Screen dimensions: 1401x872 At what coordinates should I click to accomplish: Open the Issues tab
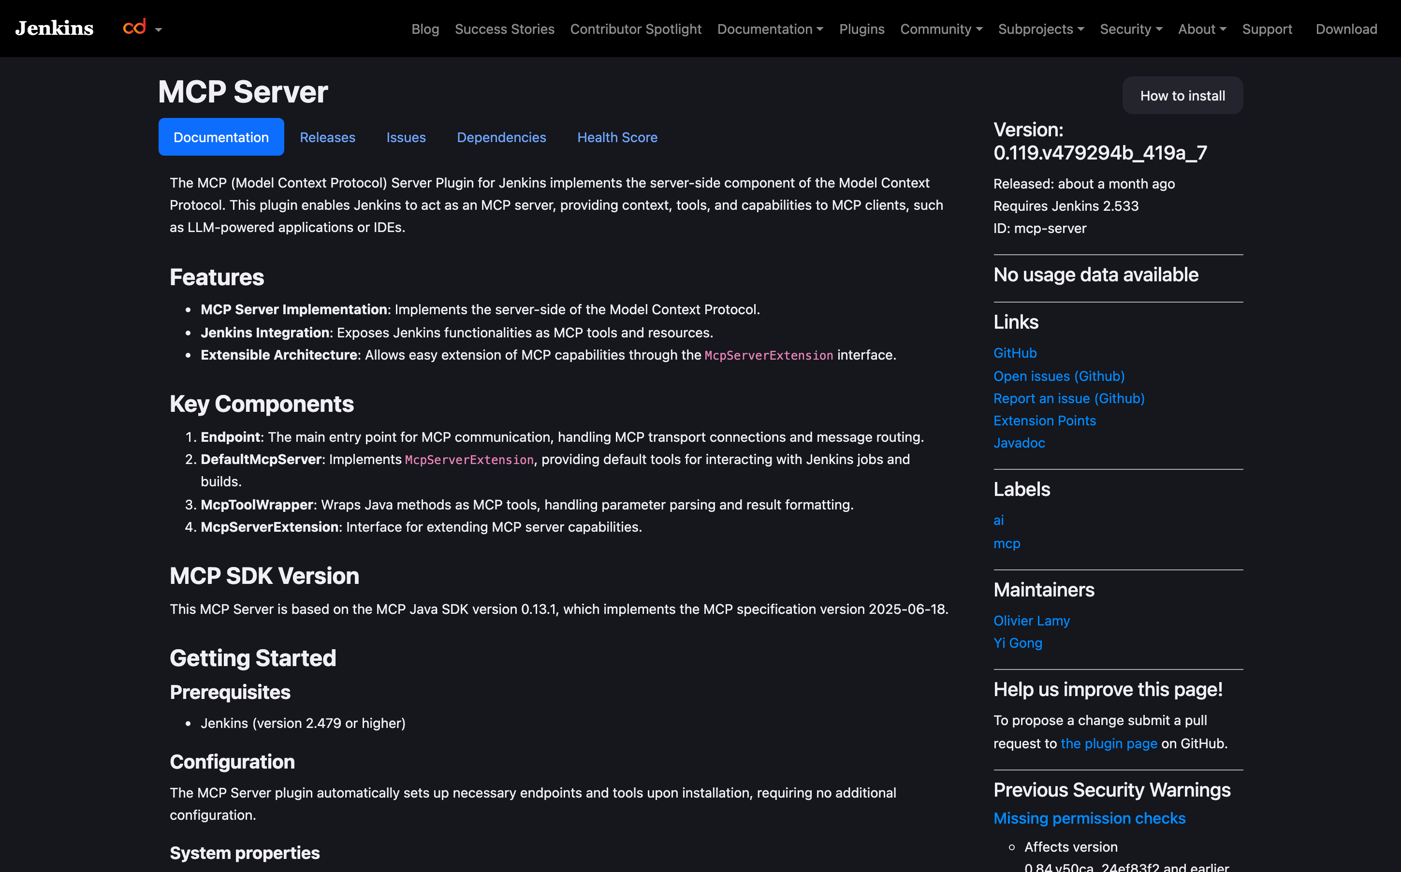[406, 137]
